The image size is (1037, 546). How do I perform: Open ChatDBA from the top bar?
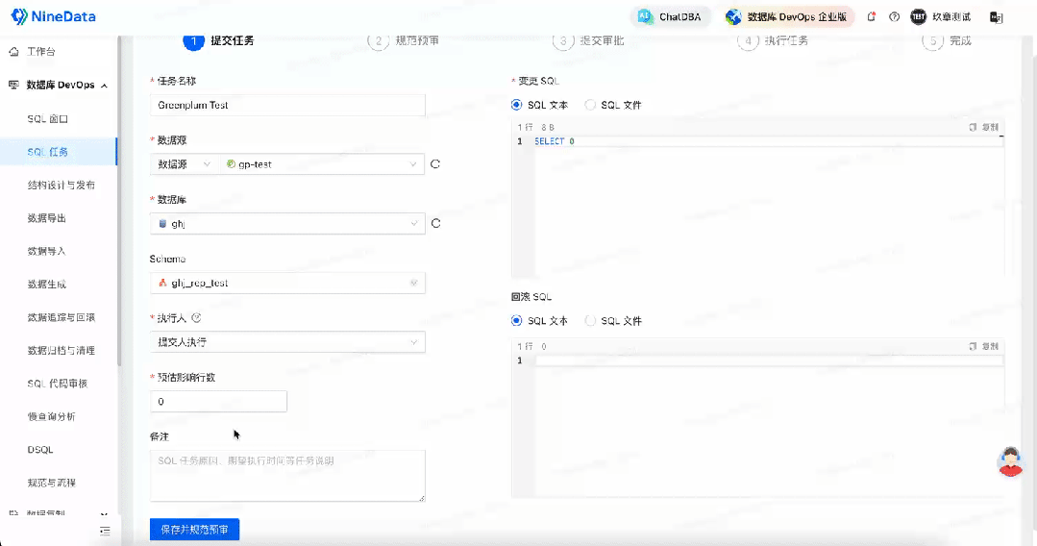pos(670,17)
